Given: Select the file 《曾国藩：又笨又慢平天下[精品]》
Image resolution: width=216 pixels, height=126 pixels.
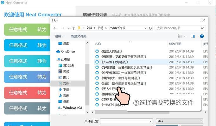Looking at the screenshot, I should [x=124, y=57].
